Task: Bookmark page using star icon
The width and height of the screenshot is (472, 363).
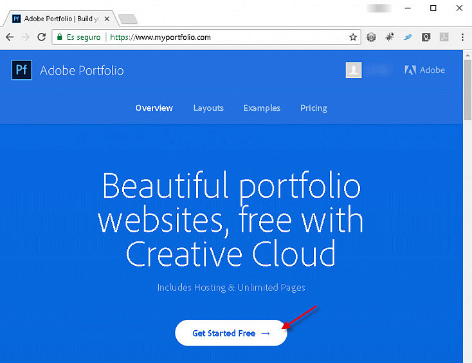Action: 353,37
